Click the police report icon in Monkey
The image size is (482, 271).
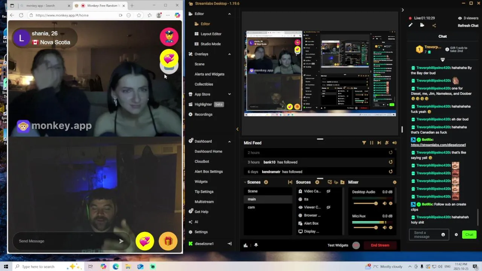(169, 37)
